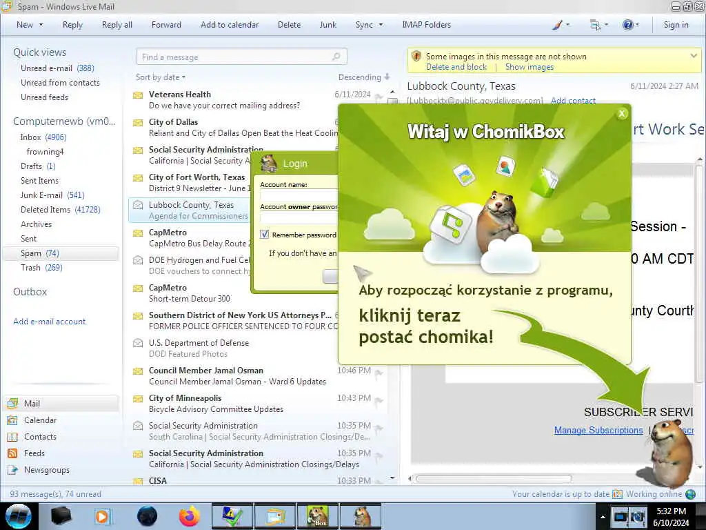Viewport: 706px width, 530px height.
Task: Click Add to calendar in the toolbar
Action: 230,25
